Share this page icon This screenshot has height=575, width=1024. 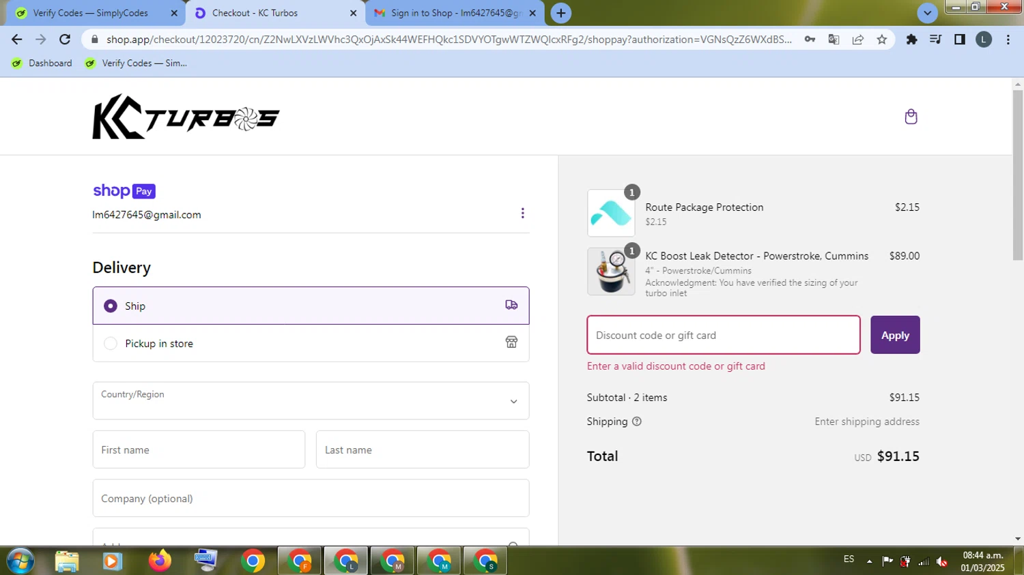coord(858,40)
